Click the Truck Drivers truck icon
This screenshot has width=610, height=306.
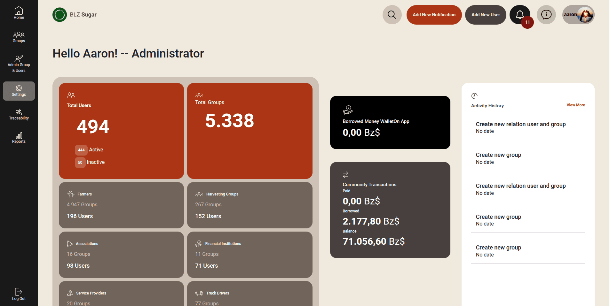[199, 293]
